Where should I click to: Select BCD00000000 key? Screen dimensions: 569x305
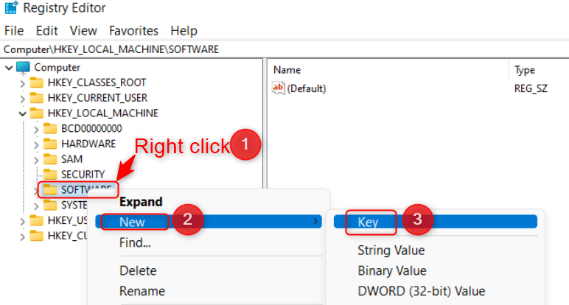(x=91, y=128)
